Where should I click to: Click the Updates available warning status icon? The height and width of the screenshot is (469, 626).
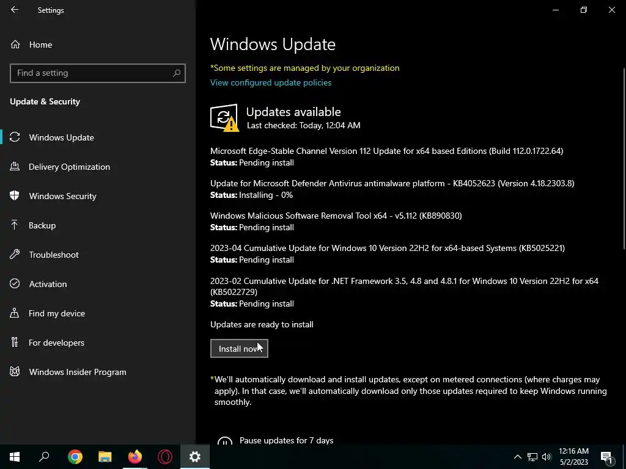[224, 118]
